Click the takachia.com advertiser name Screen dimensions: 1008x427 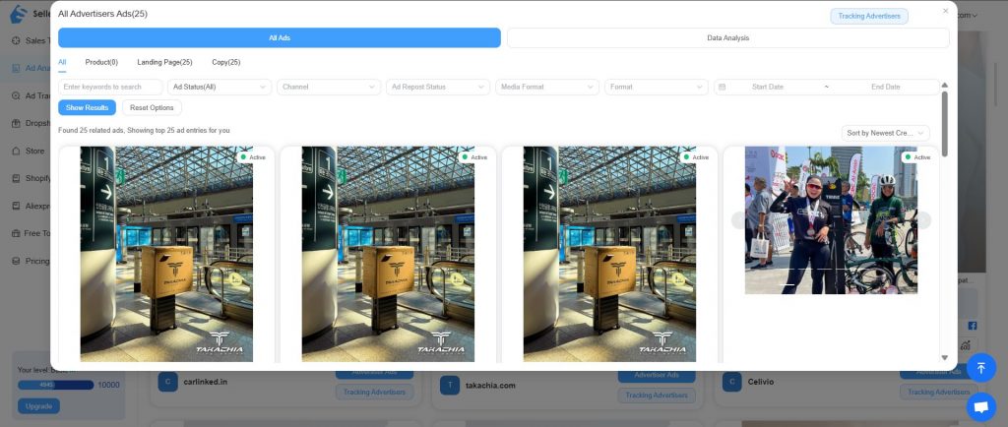[490, 386]
